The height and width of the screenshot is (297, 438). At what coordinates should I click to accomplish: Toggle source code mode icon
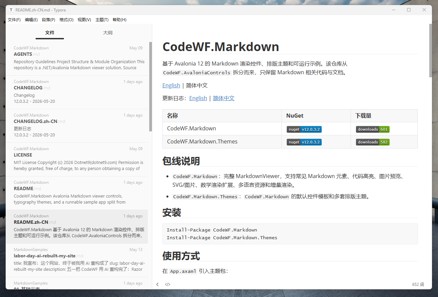coord(167,284)
